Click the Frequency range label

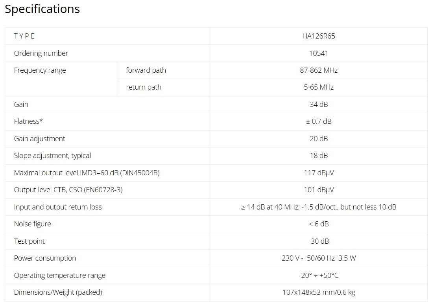[x=40, y=70]
